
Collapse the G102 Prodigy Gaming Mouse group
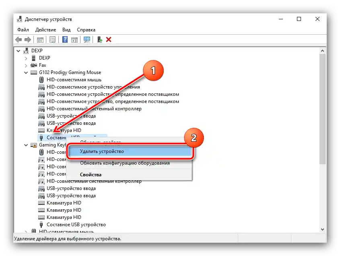coord(26,72)
